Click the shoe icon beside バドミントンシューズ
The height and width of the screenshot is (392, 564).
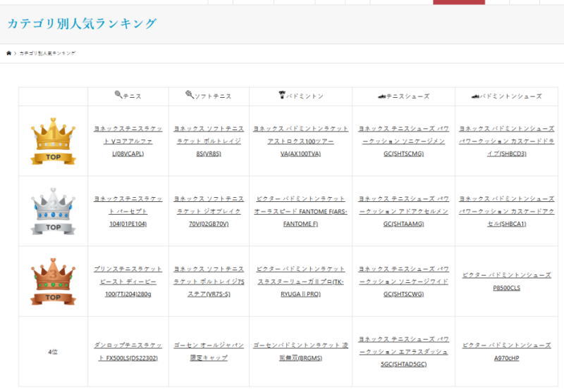tap(475, 96)
